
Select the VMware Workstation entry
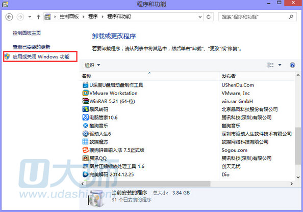click(113, 93)
